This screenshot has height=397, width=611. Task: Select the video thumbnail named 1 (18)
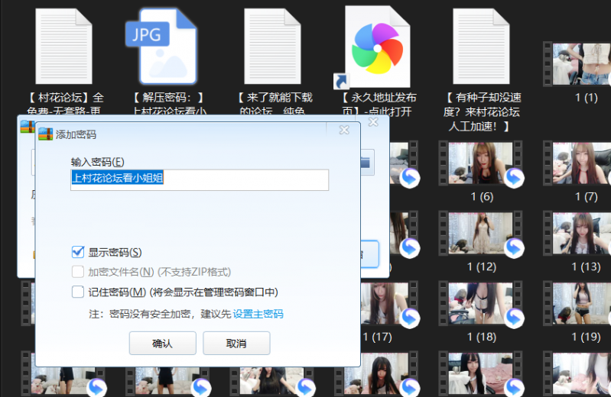482,303
